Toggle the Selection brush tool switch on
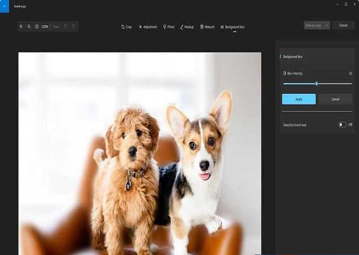 [342, 125]
